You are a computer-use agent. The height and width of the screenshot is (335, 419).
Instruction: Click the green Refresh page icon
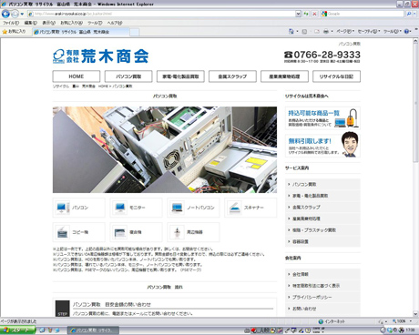coord(306,14)
